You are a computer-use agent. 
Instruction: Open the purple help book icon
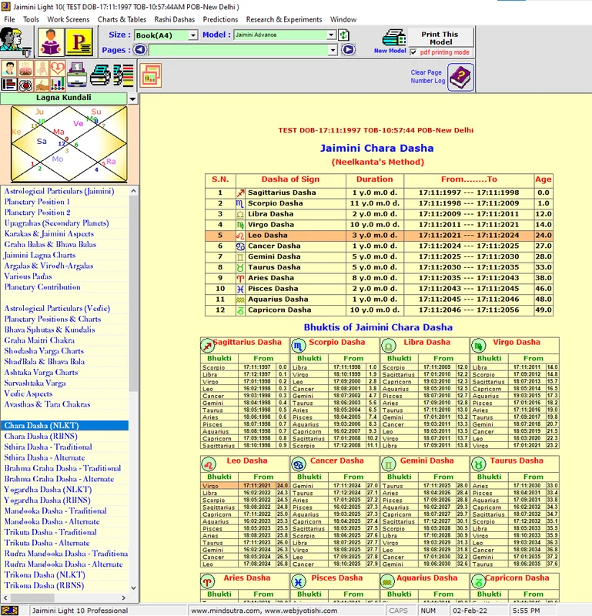pos(460,76)
